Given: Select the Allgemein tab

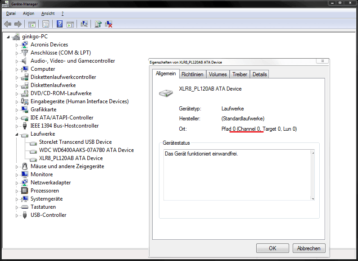Looking at the screenshot, I should click(166, 73).
